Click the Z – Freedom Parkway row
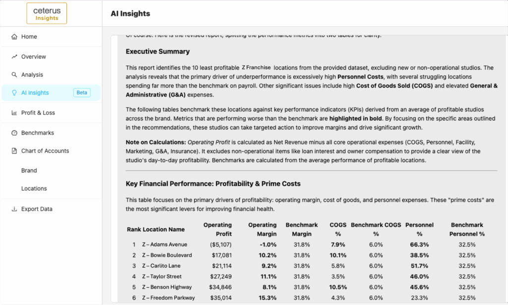508x305 pixels. (306, 298)
